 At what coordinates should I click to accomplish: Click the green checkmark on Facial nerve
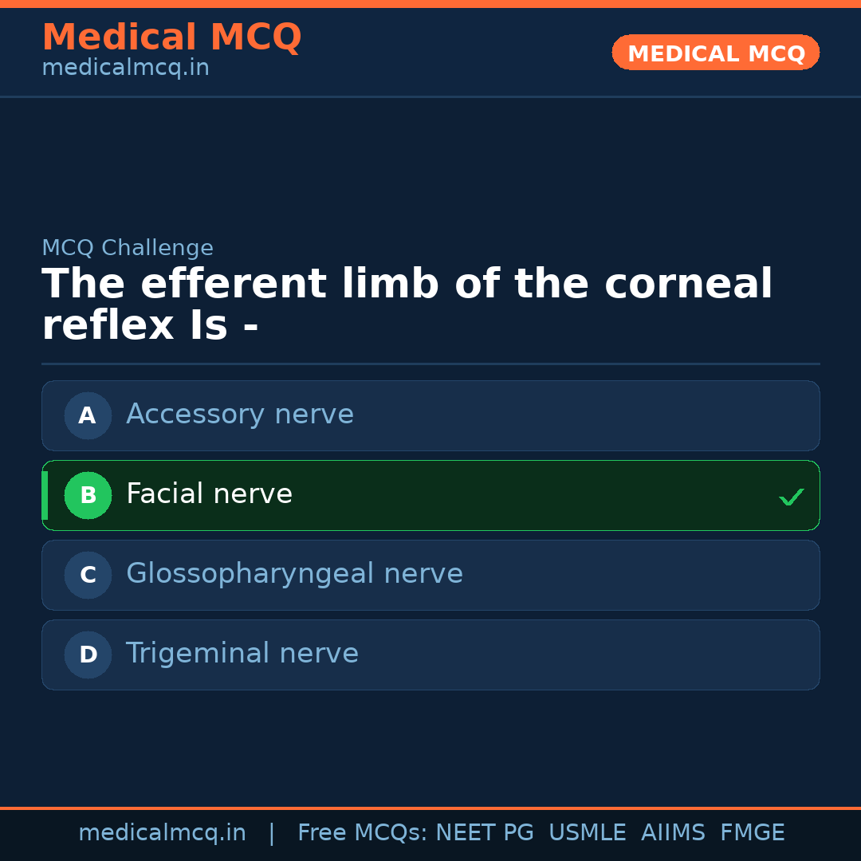791,497
